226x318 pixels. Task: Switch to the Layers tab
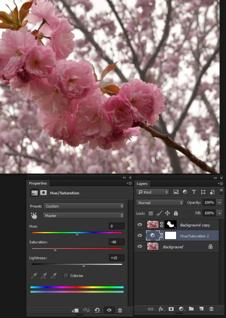pyautogui.click(x=142, y=184)
